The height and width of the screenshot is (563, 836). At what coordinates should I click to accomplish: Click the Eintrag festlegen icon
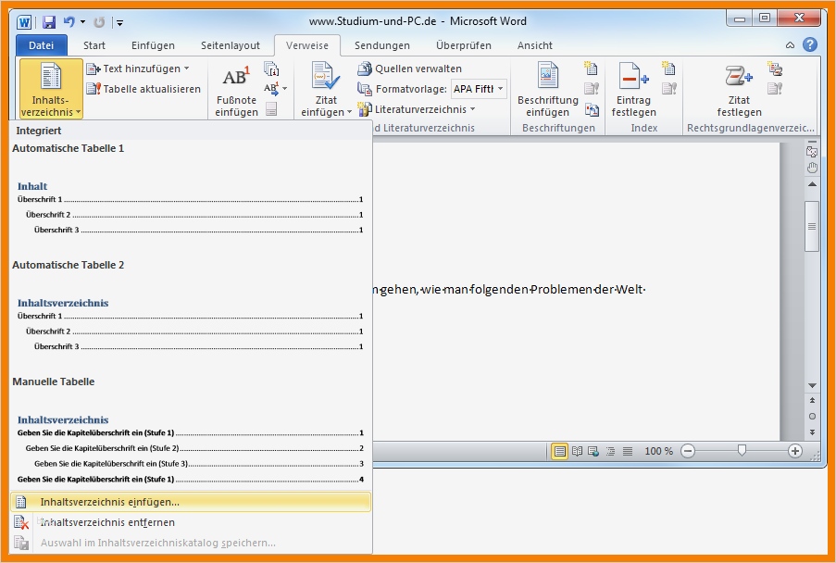pyautogui.click(x=633, y=76)
